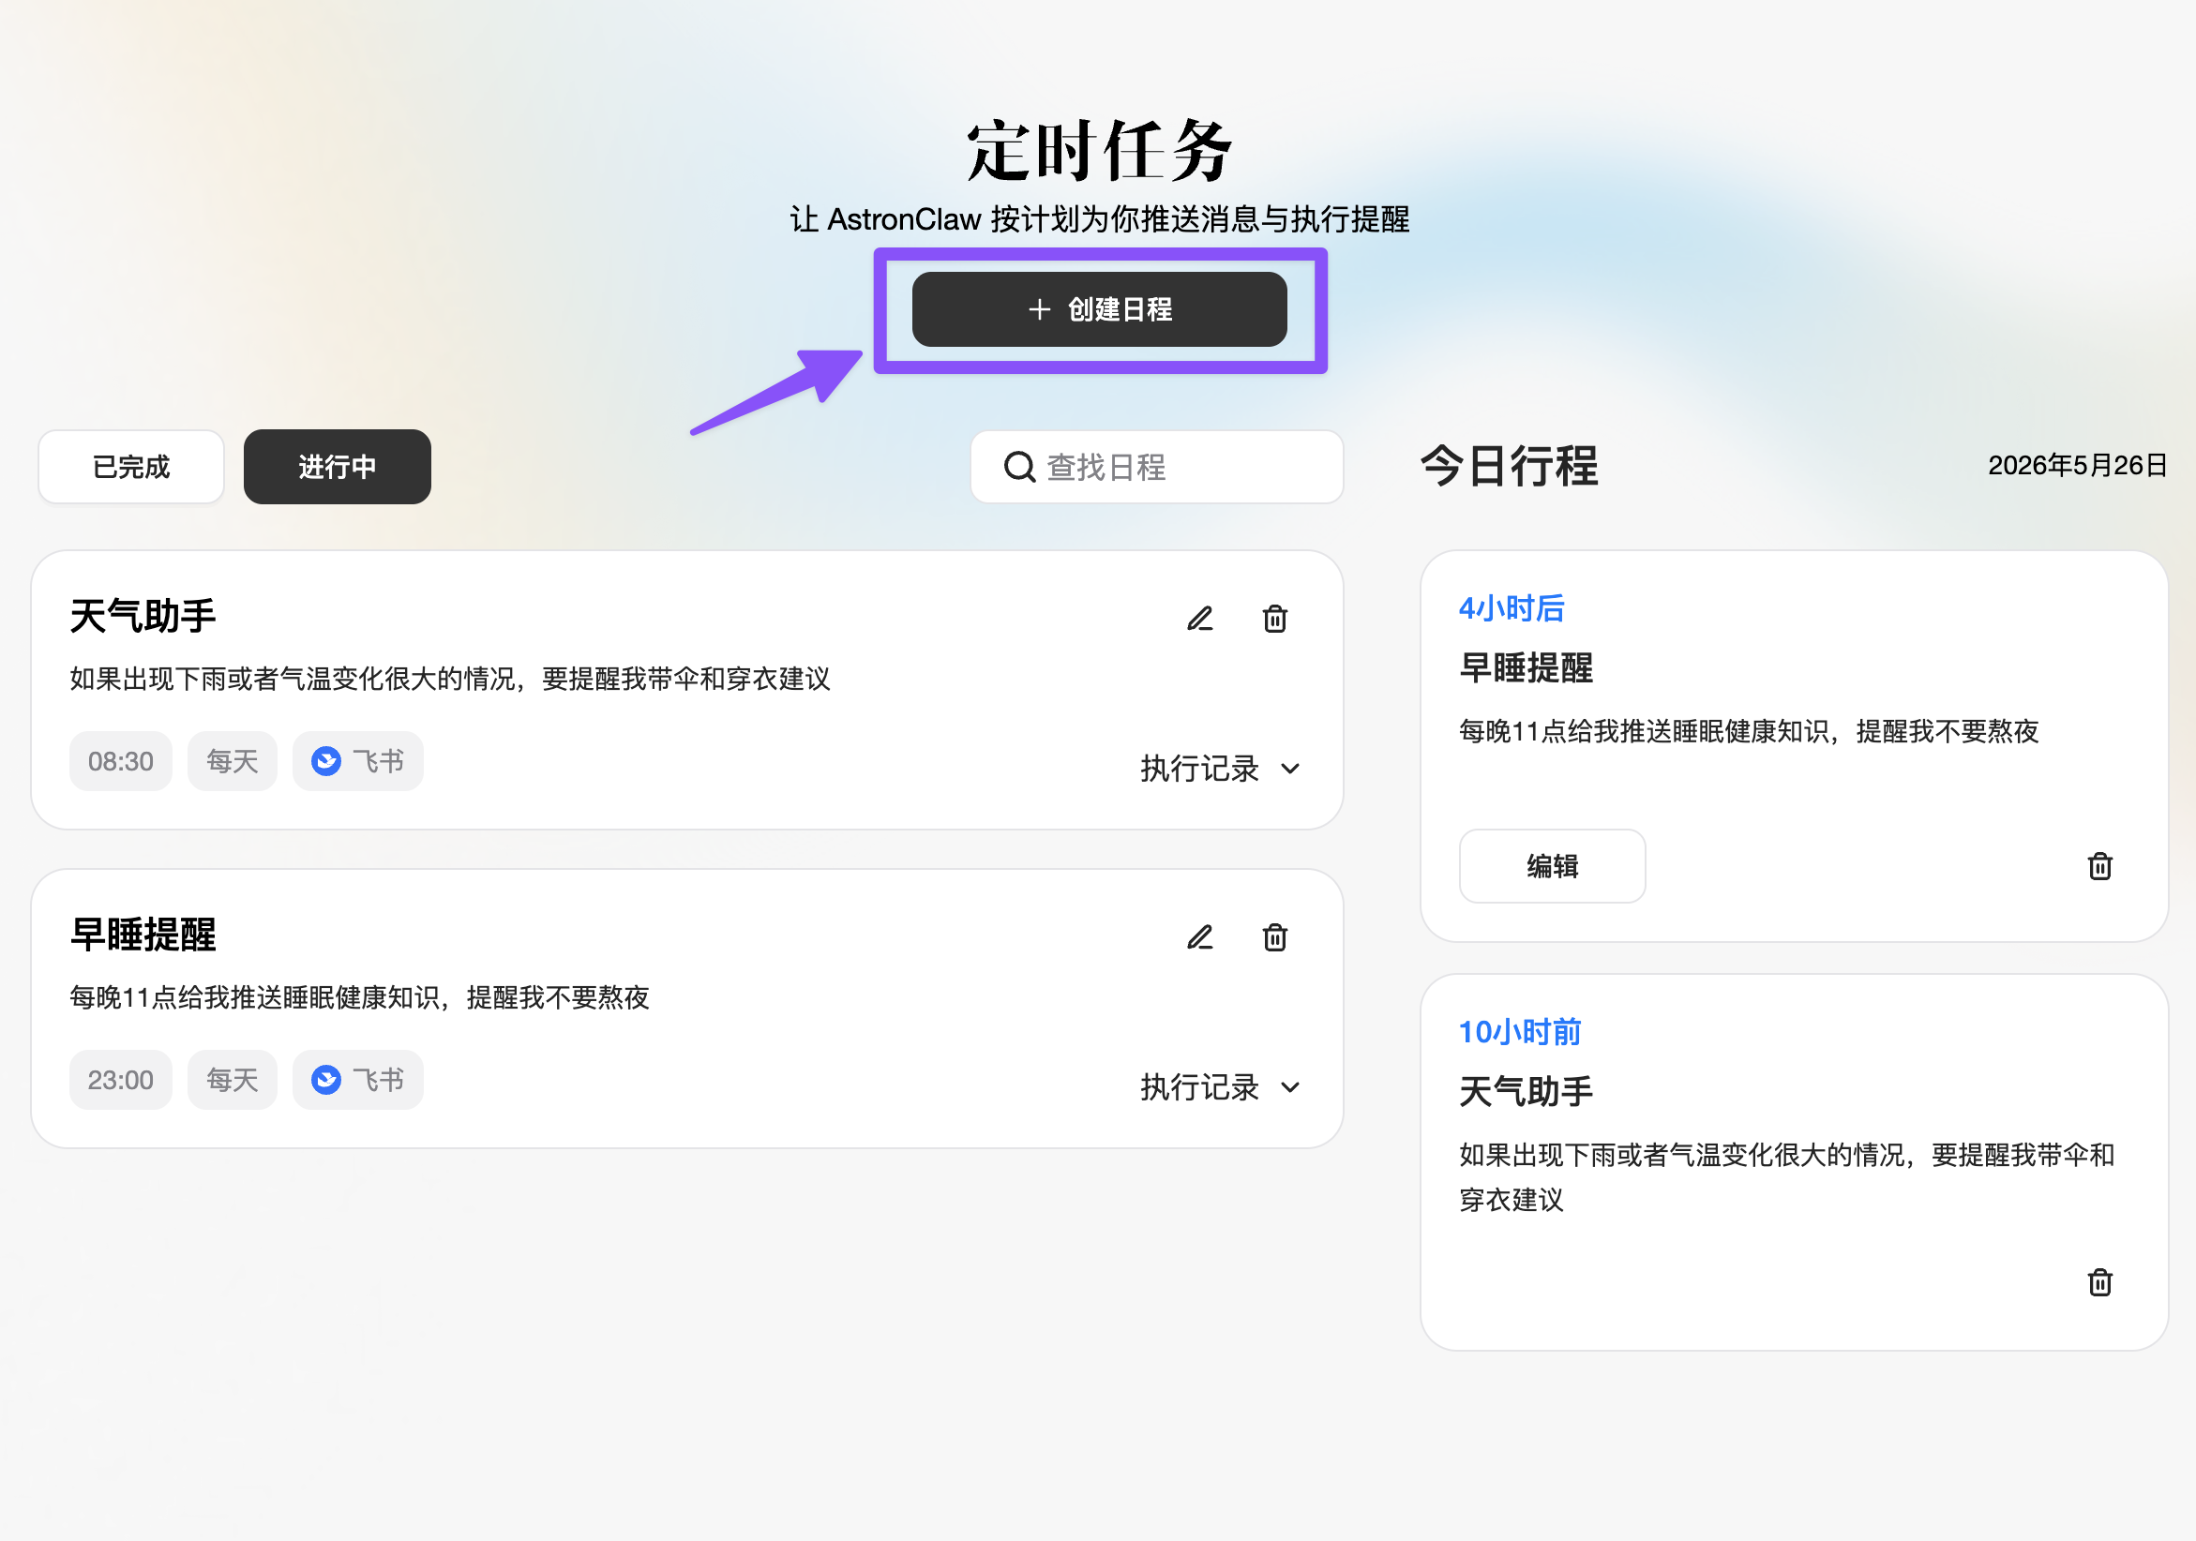Click the 早睡提醒 description in left list
Viewport: 2196px width, 1541px height.
pyautogui.click(x=360, y=997)
